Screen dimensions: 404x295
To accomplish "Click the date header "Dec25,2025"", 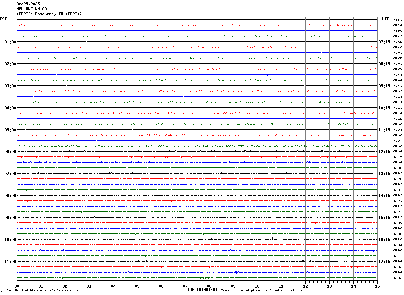I will [x=28, y=4].
